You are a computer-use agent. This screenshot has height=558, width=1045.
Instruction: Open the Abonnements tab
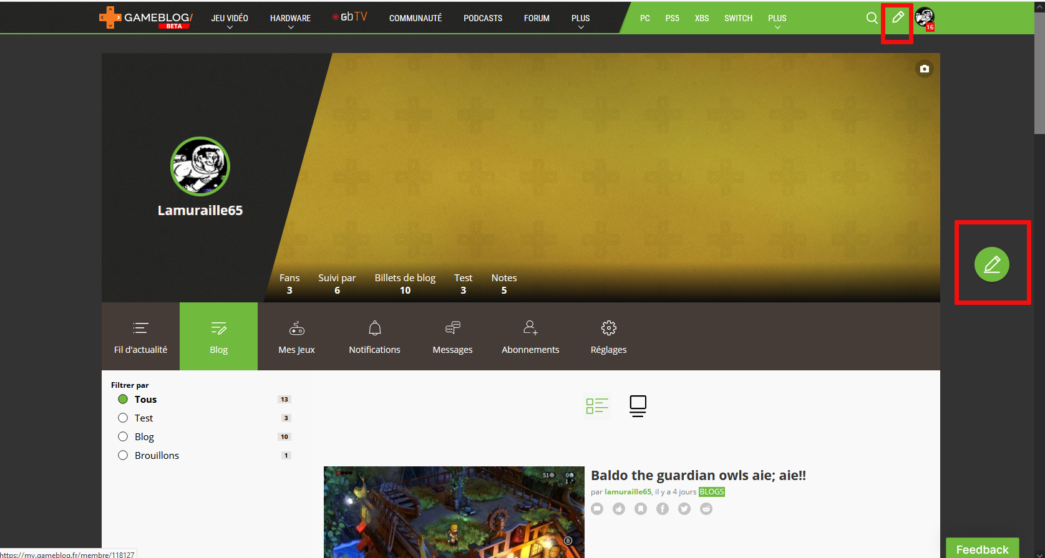pos(530,337)
